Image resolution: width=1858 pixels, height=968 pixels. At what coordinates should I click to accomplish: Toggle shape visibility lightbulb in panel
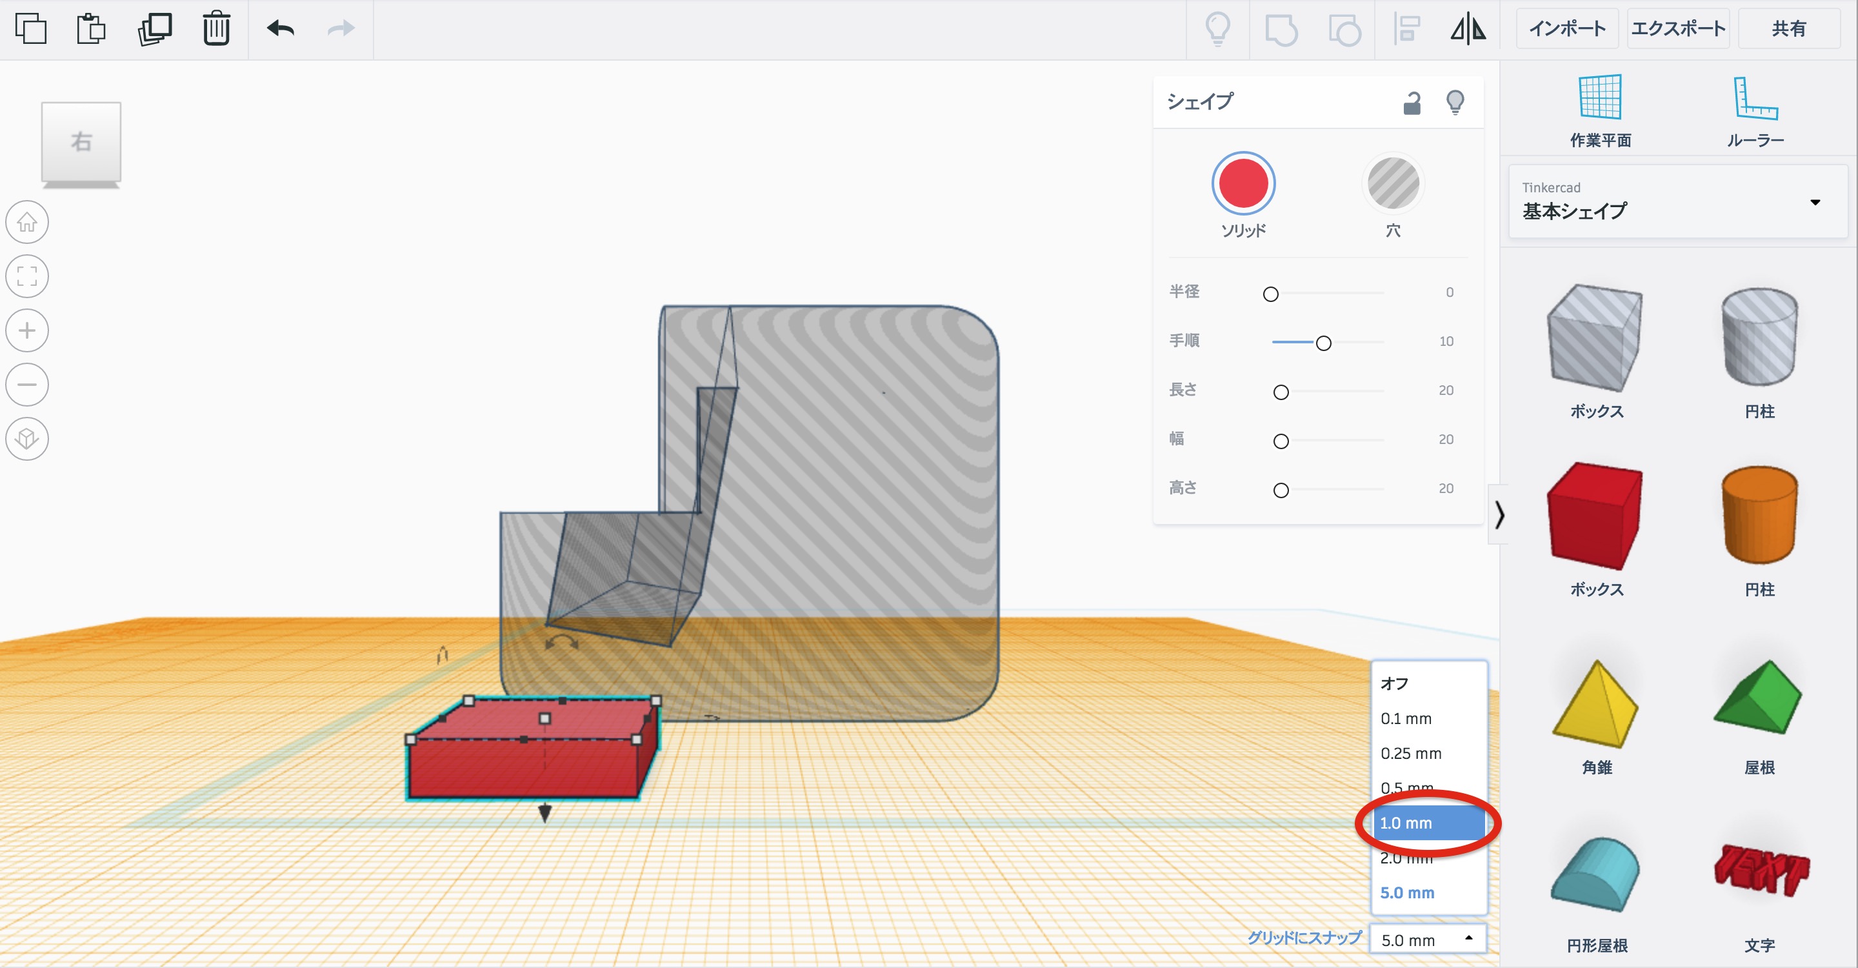(1455, 103)
